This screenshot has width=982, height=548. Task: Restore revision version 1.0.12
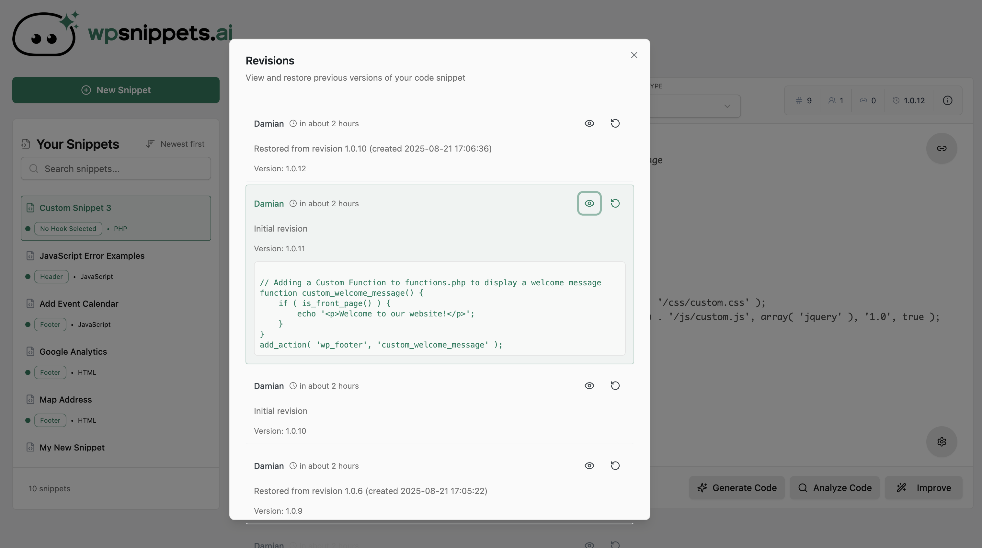tap(615, 123)
